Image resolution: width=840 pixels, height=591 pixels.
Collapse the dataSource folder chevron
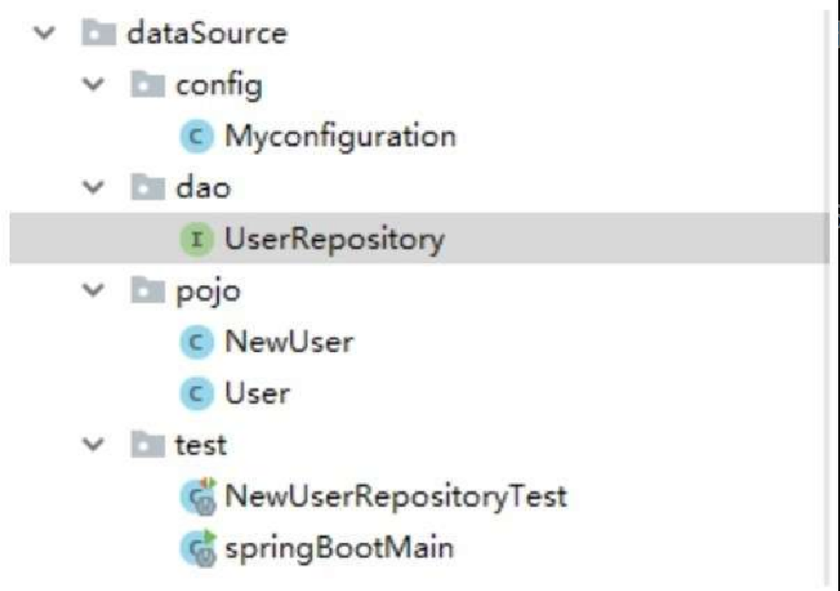(45, 34)
